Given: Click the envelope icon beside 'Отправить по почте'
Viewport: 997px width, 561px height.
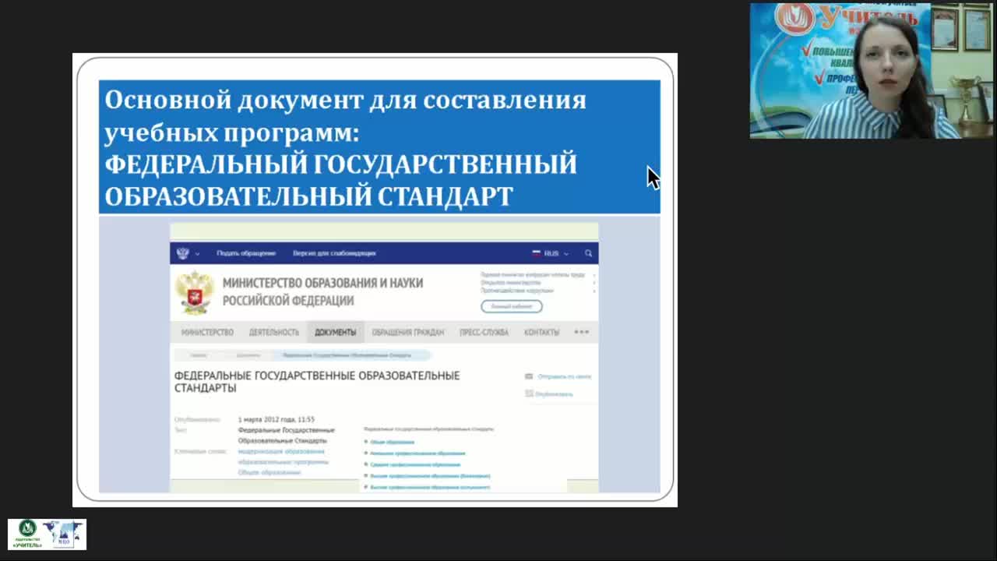Looking at the screenshot, I should click(x=529, y=376).
